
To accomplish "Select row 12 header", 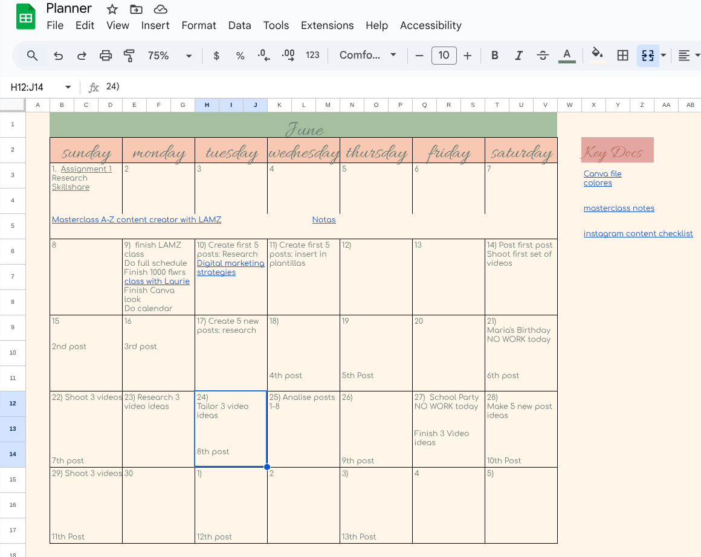I will (13, 403).
